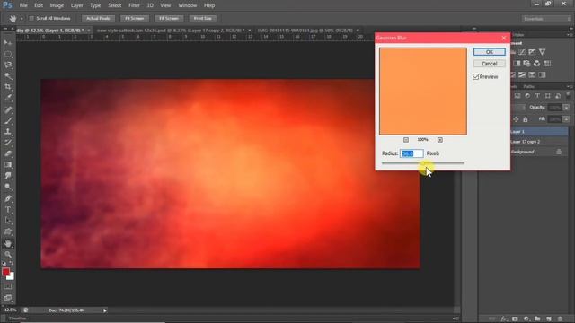
Task: Open the Edit menu
Action: (39, 5)
